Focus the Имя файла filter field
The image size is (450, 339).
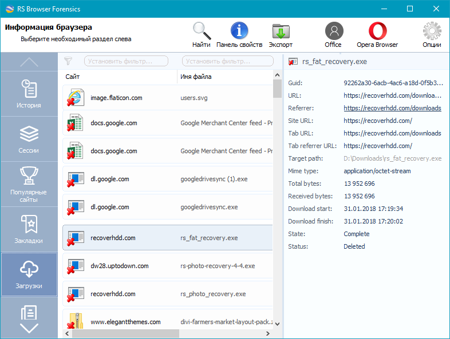tap(228, 61)
